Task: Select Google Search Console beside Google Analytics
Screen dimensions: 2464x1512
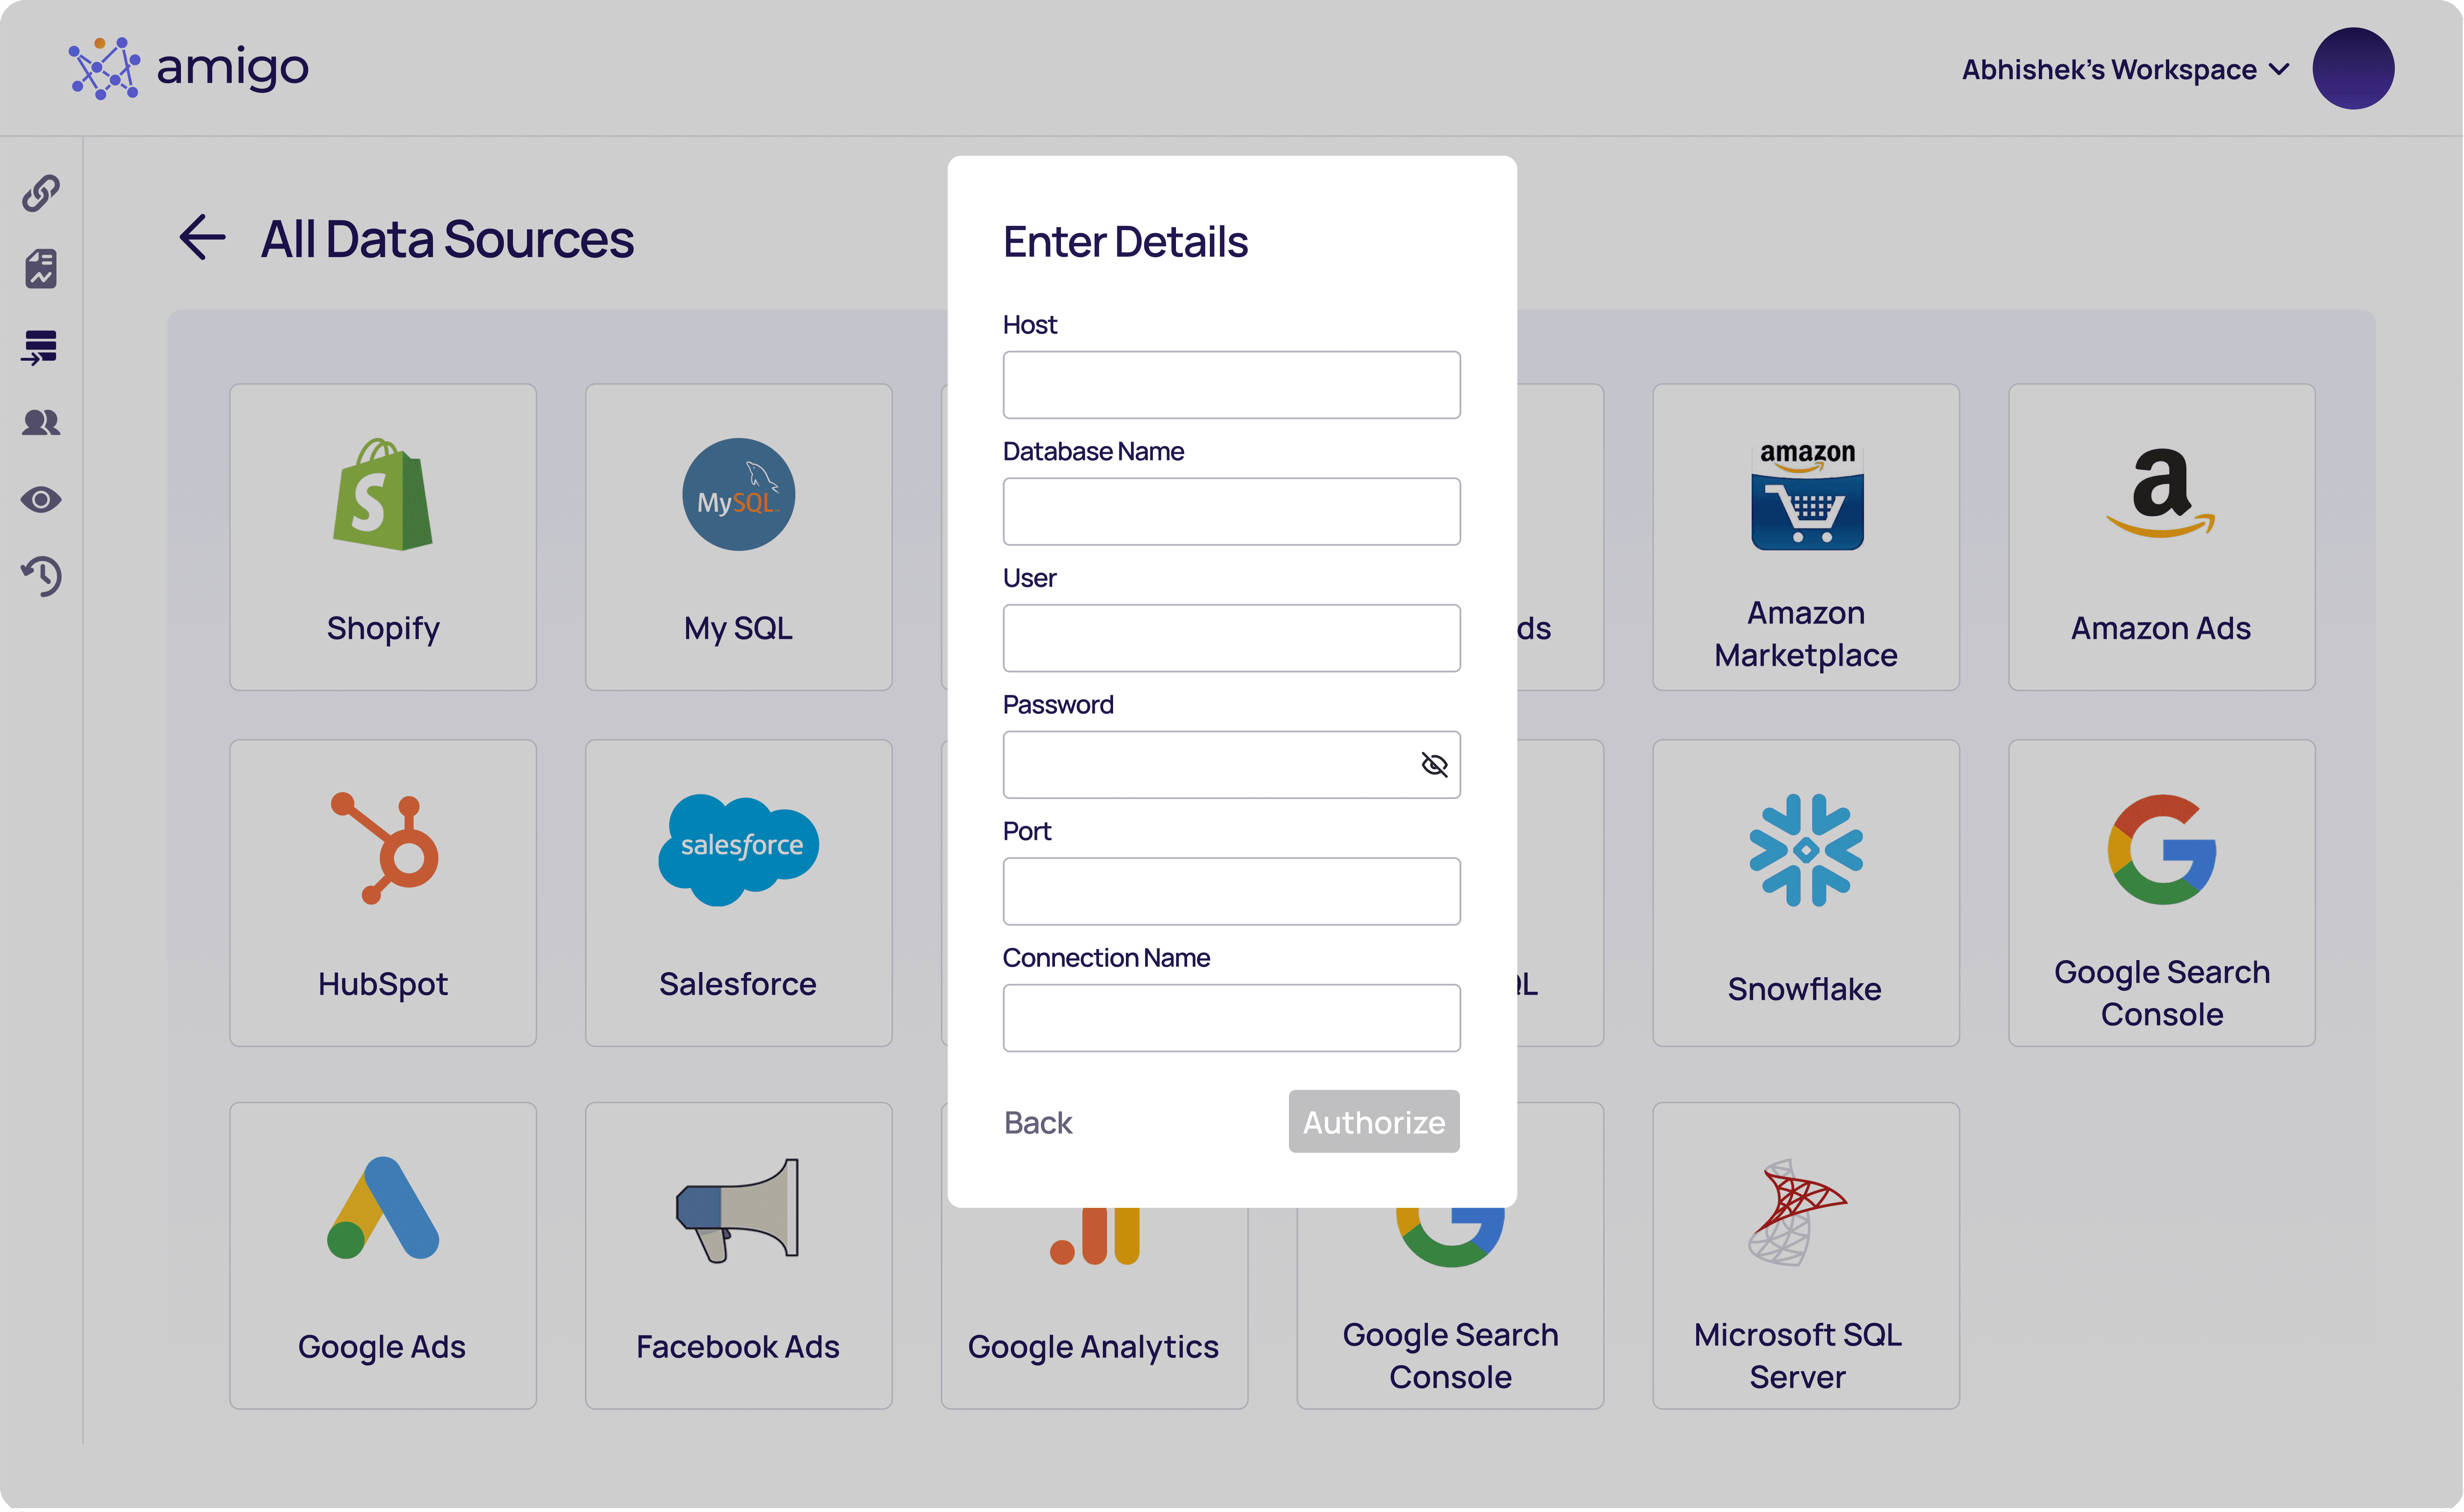Action: click(1450, 1310)
